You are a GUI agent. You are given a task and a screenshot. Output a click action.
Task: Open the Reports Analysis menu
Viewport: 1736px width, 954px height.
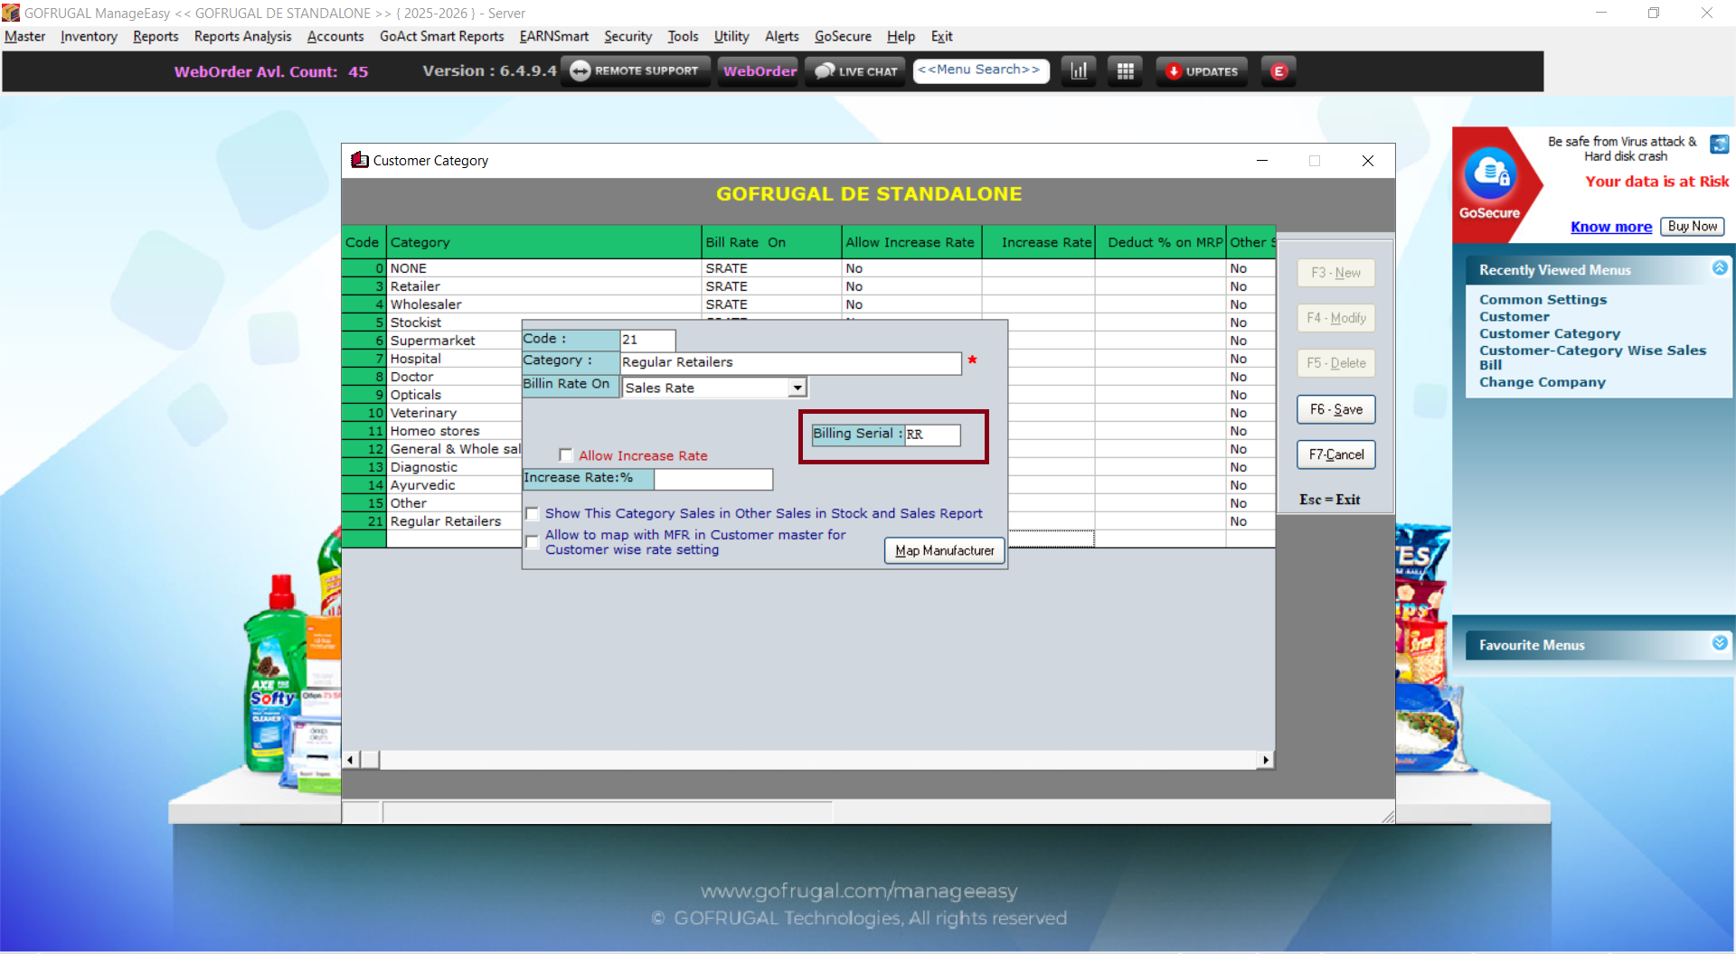coord(242,36)
